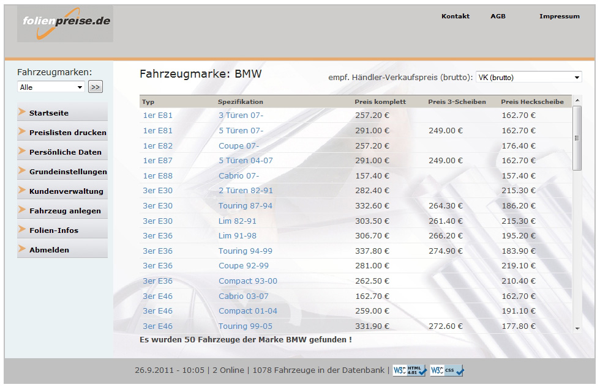Open the AGB page

(498, 17)
